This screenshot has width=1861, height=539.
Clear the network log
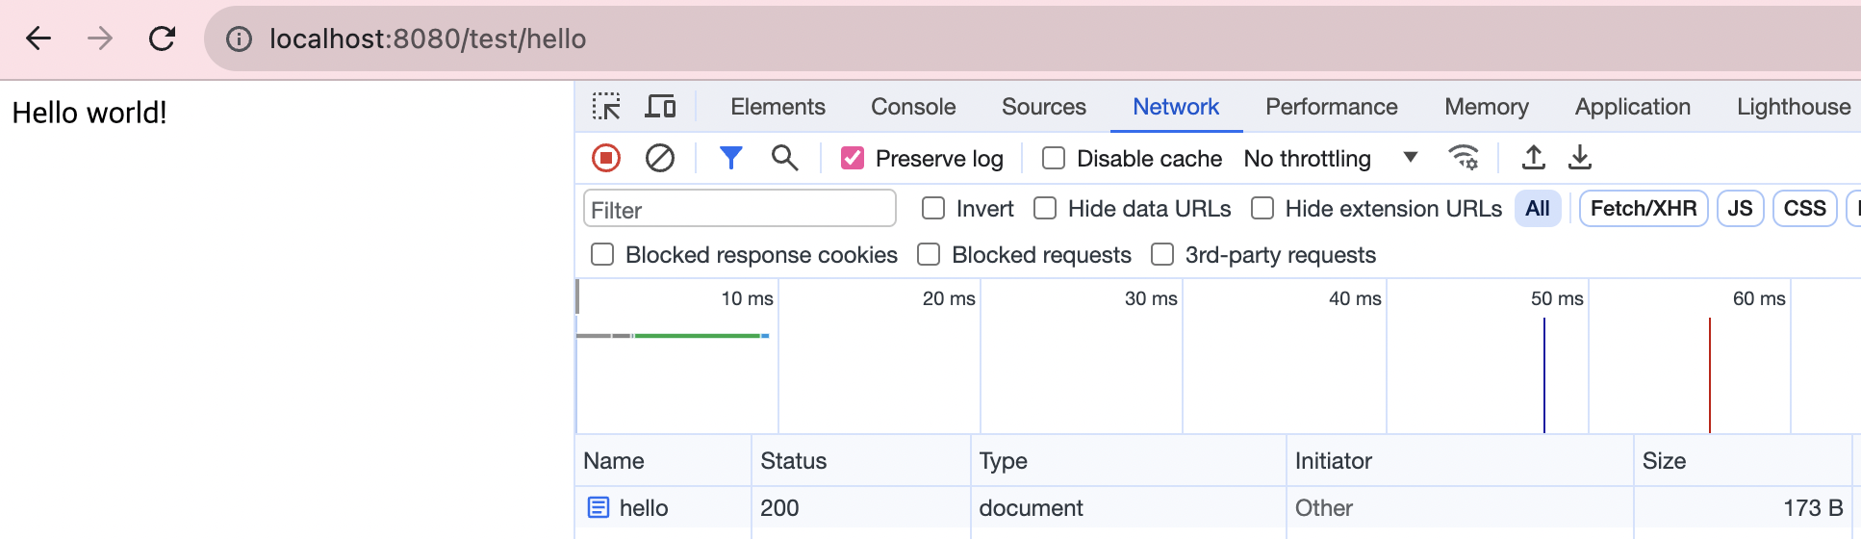click(x=660, y=158)
